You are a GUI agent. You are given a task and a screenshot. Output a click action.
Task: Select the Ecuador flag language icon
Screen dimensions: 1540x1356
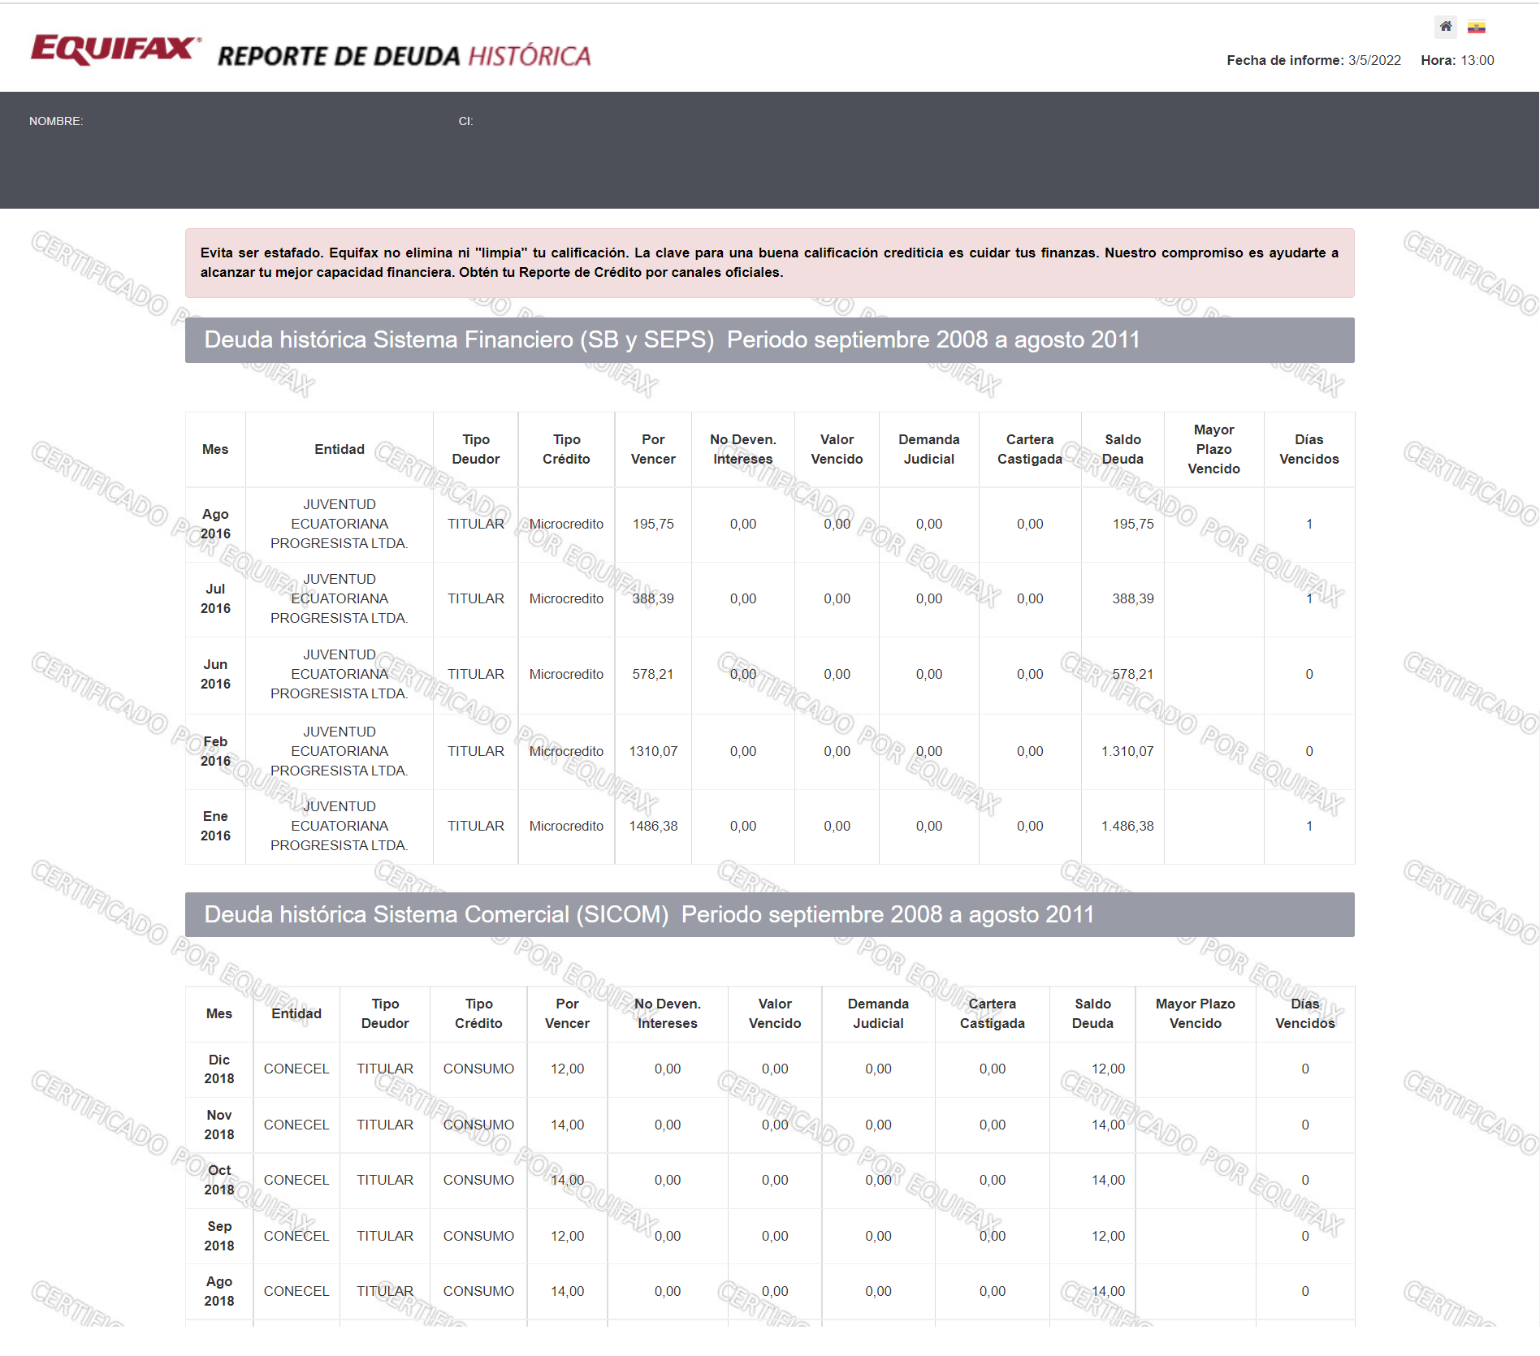pos(1477,28)
